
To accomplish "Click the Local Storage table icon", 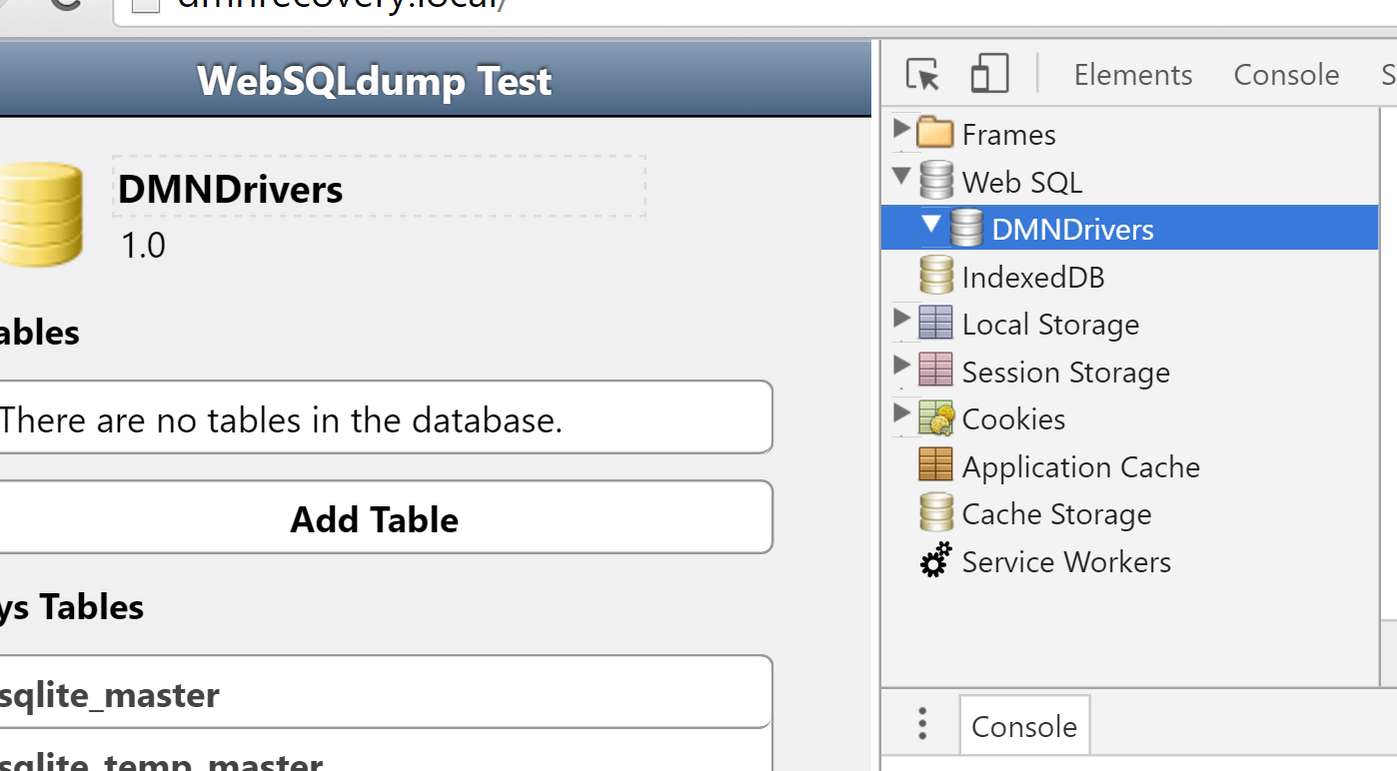I will pos(935,323).
